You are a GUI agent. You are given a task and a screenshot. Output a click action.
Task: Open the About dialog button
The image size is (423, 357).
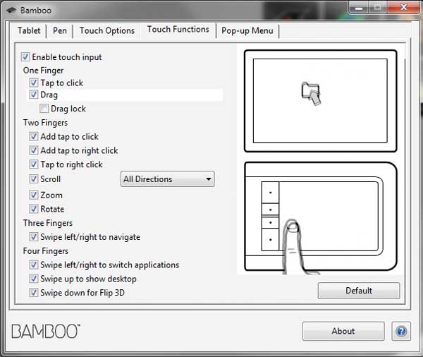343,331
